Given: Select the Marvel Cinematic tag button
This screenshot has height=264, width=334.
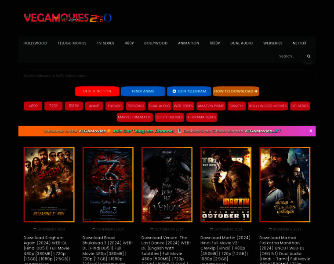Looking at the screenshot, I should pyautogui.click(x=134, y=117).
